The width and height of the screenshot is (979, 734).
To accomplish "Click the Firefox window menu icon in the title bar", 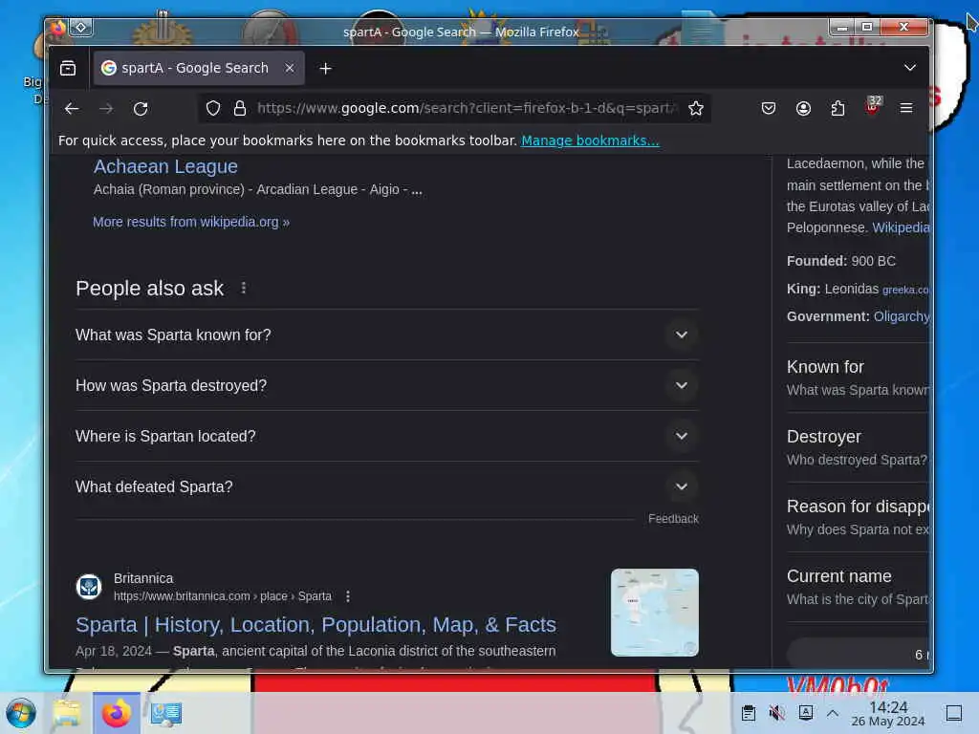I will tap(58, 28).
